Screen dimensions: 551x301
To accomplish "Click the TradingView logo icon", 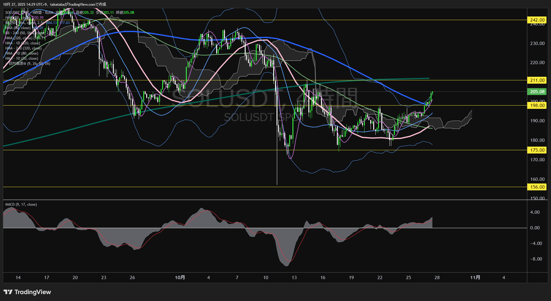I will click(x=8, y=292).
